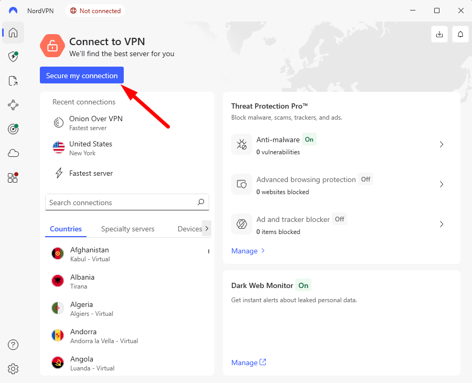Open the Meshnet panel from the sidebar
Image resolution: width=472 pixels, height=383 pixels.
(13, 105)
